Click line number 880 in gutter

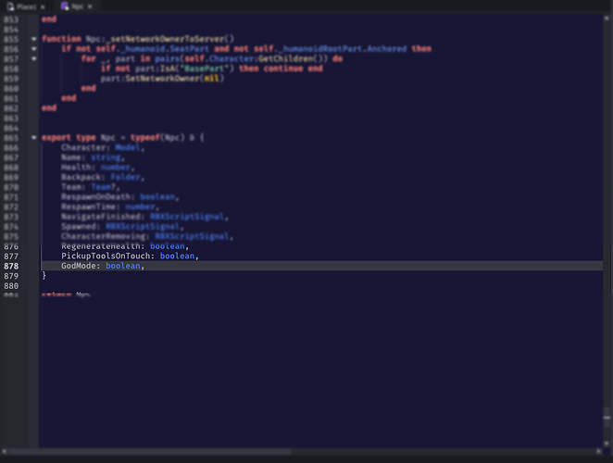click(x=11, y=286)
